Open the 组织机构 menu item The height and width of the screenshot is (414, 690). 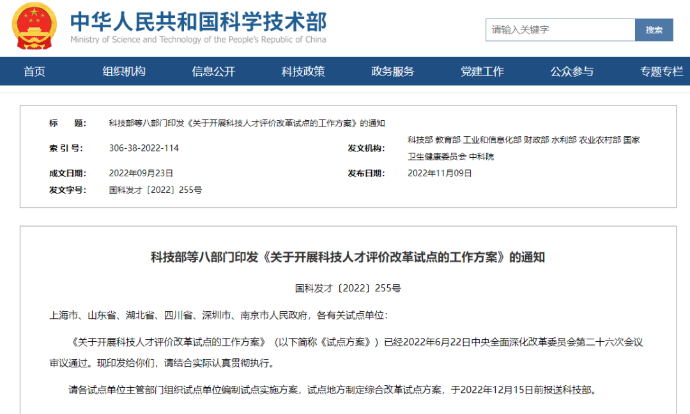tap(124, 72)
